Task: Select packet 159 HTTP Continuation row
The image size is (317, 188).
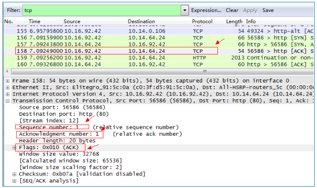Action: (x=158, y=58)
